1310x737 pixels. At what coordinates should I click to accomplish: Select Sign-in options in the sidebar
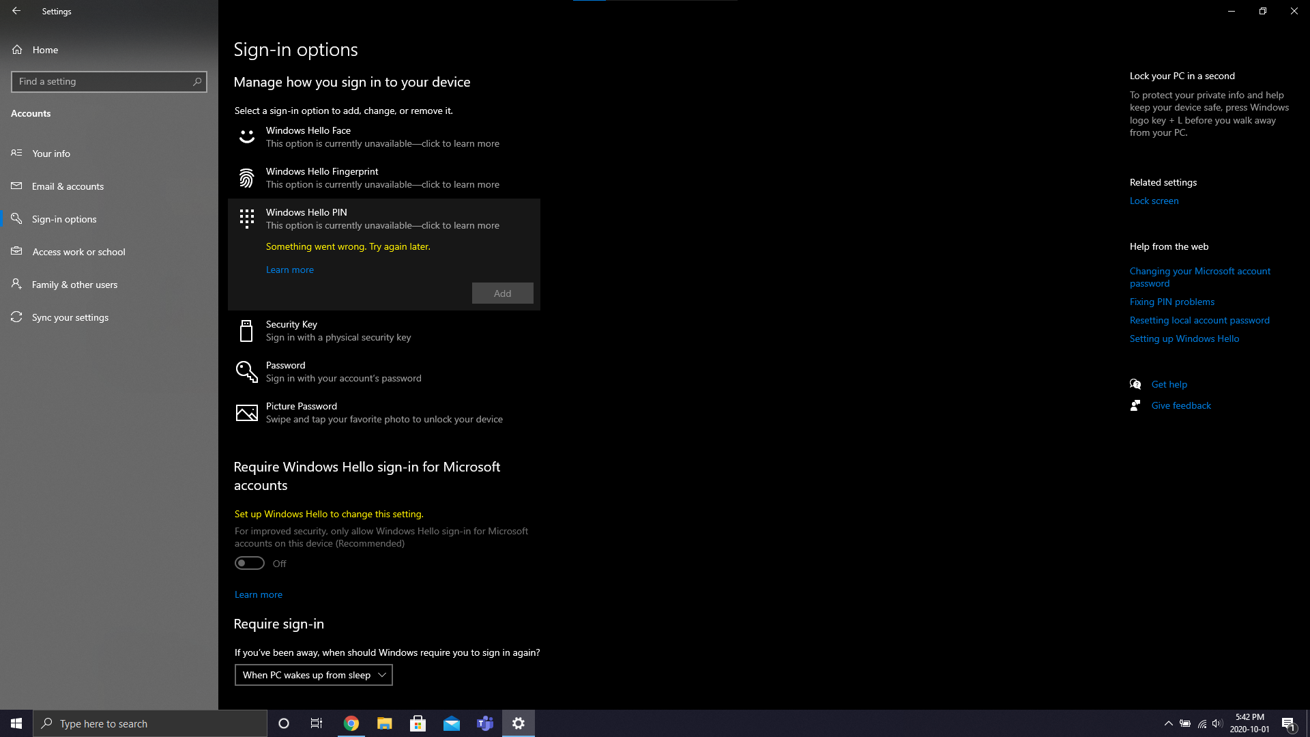click(x=109, y=219)
